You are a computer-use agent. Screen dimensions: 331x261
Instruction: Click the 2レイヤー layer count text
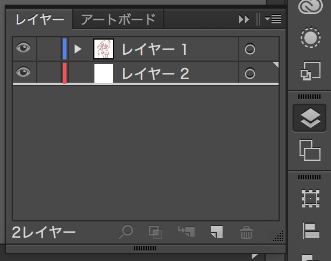click(x=44, y=232)
